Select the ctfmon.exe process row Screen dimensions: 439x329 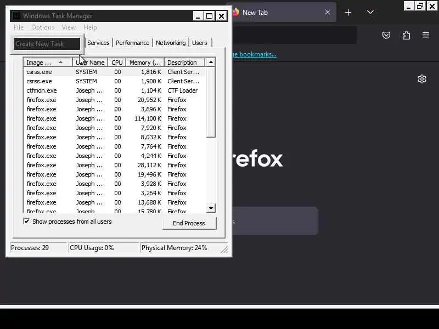(x=115, y=90)
